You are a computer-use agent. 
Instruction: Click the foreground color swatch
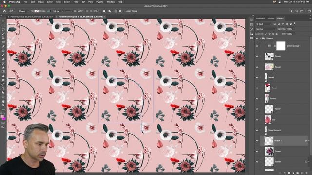click(x=2, y=117)
